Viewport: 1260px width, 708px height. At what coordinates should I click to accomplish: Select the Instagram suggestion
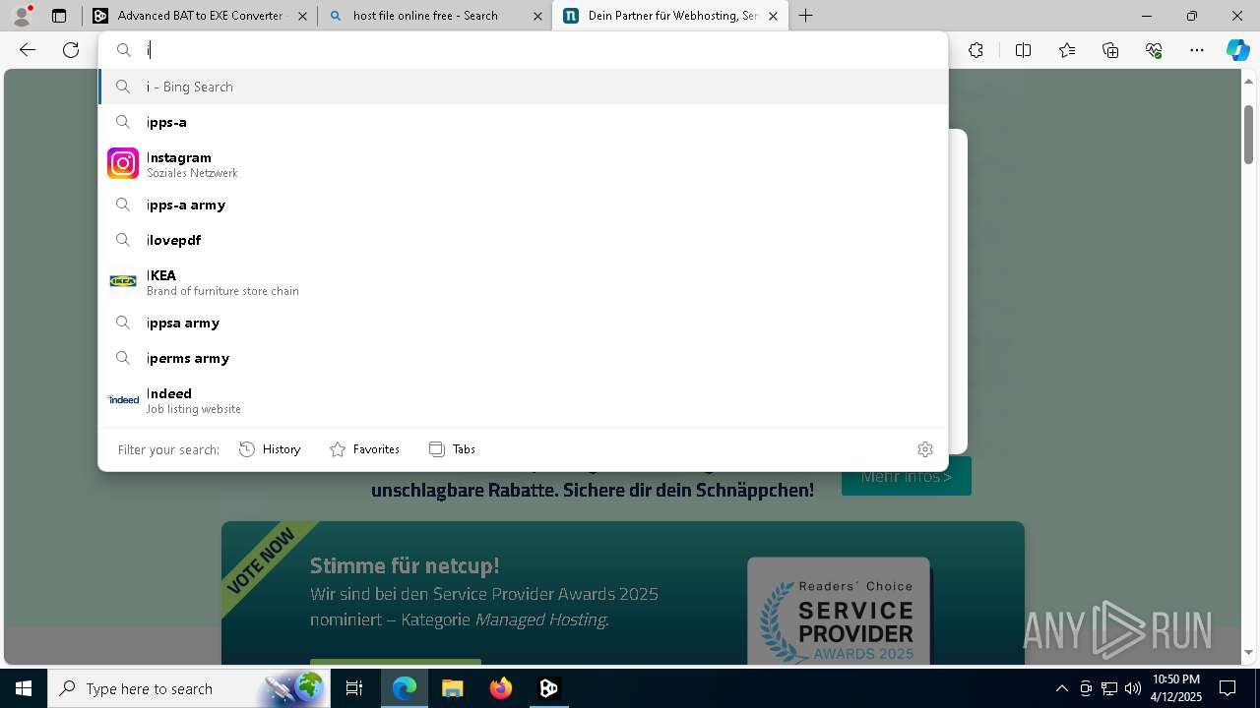pos(523,164)
